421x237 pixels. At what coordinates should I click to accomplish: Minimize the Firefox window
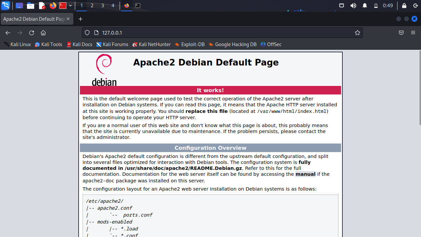(x=399, y=19)
